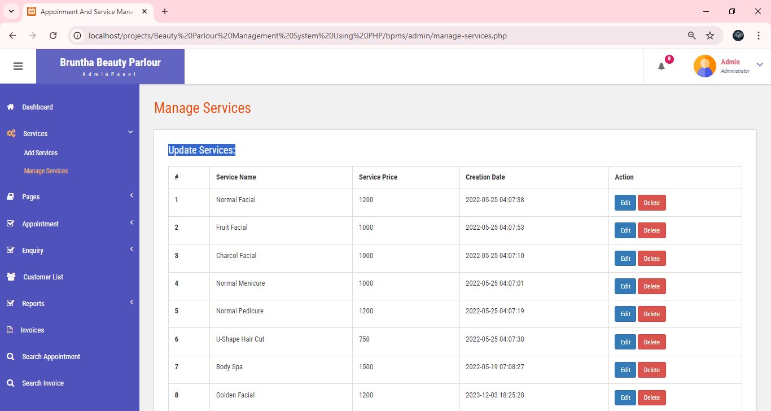Open the Admin account dropdown arrow
Viewport: 771px width, 411px height.
pyautogui.click(x=759, y=65)
